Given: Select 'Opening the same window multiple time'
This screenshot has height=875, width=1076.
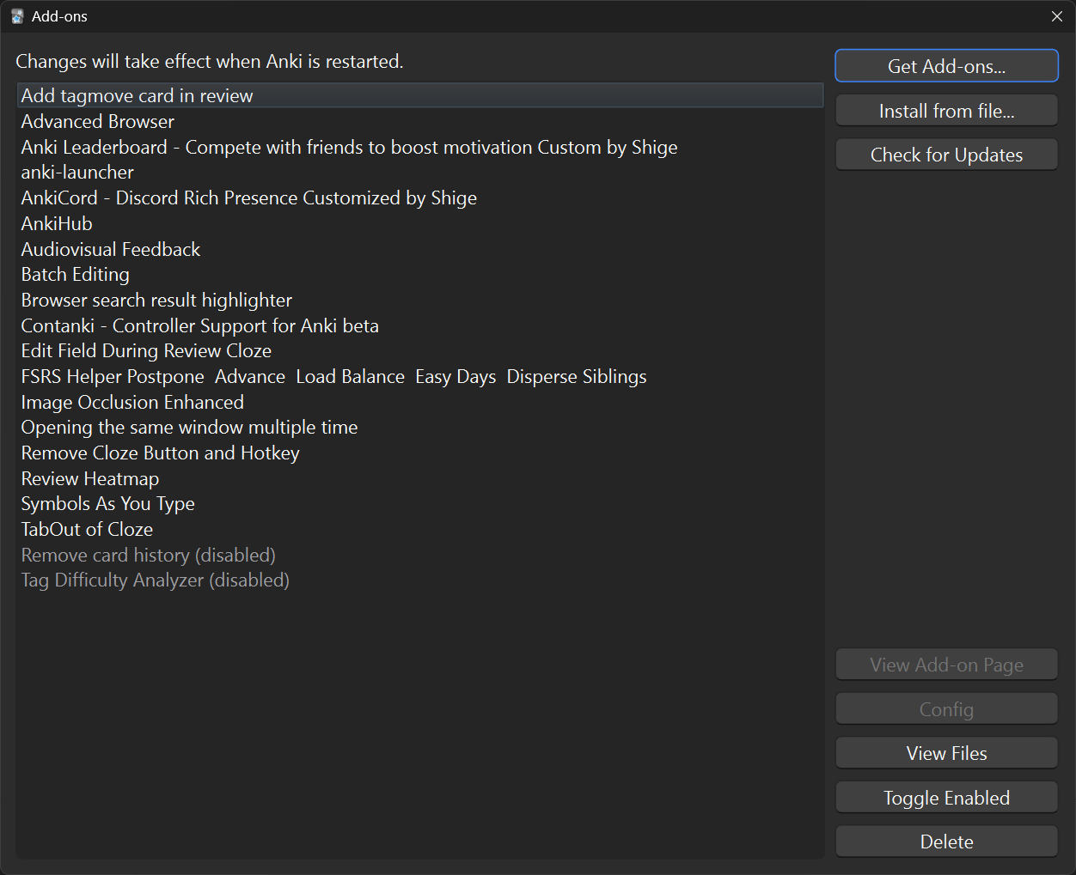Looking at the screenshot, I should [x=420, y=427].
